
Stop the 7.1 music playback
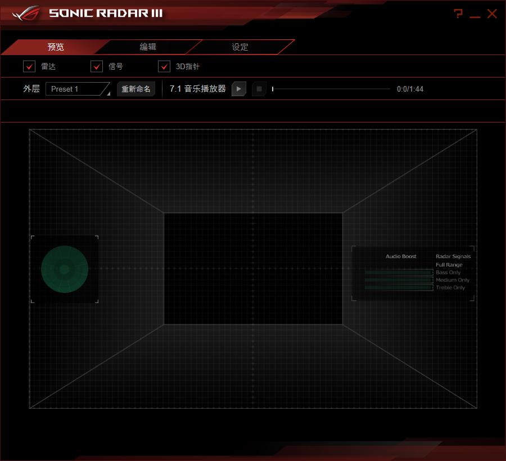pos(259,89)
